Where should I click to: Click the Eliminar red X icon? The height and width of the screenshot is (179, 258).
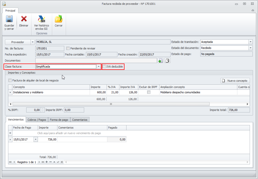coord(24,19)
